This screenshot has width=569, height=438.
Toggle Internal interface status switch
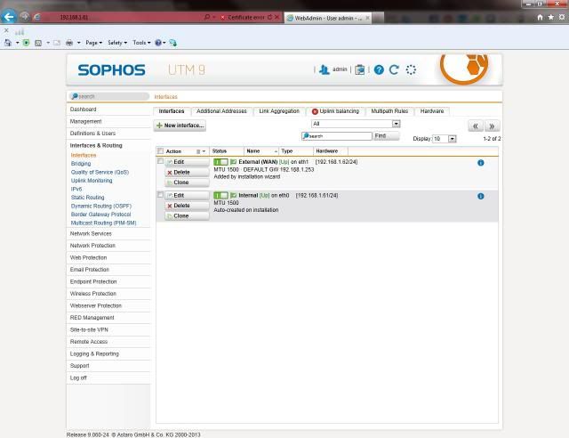[x=220, y=195]
